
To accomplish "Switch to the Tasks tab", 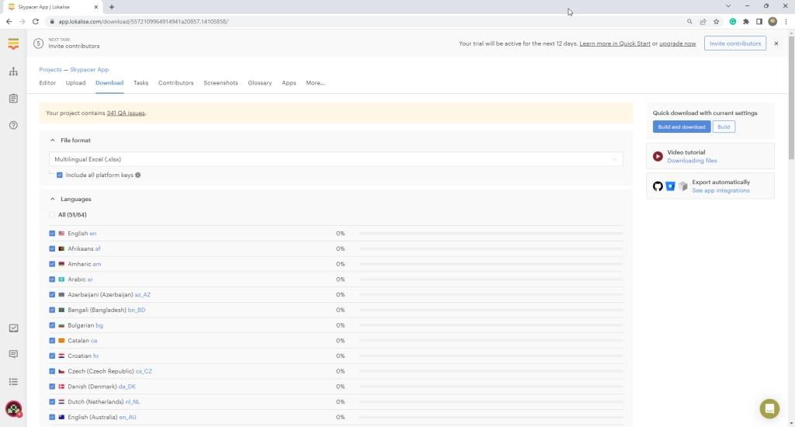I will 141,82.
